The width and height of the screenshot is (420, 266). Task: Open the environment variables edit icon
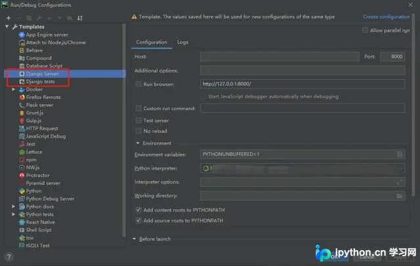click(x=400, y=154)
